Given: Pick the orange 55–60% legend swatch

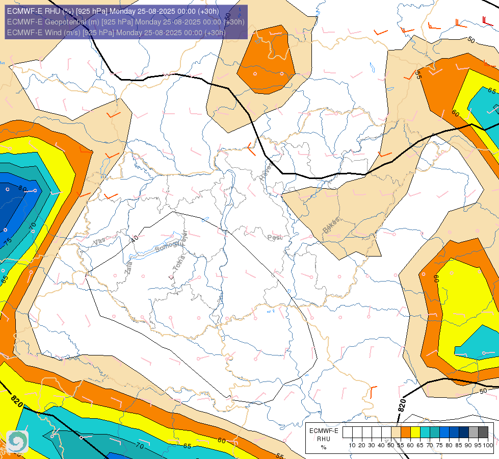Looking at the screenshot, I should tap(406, 432).
